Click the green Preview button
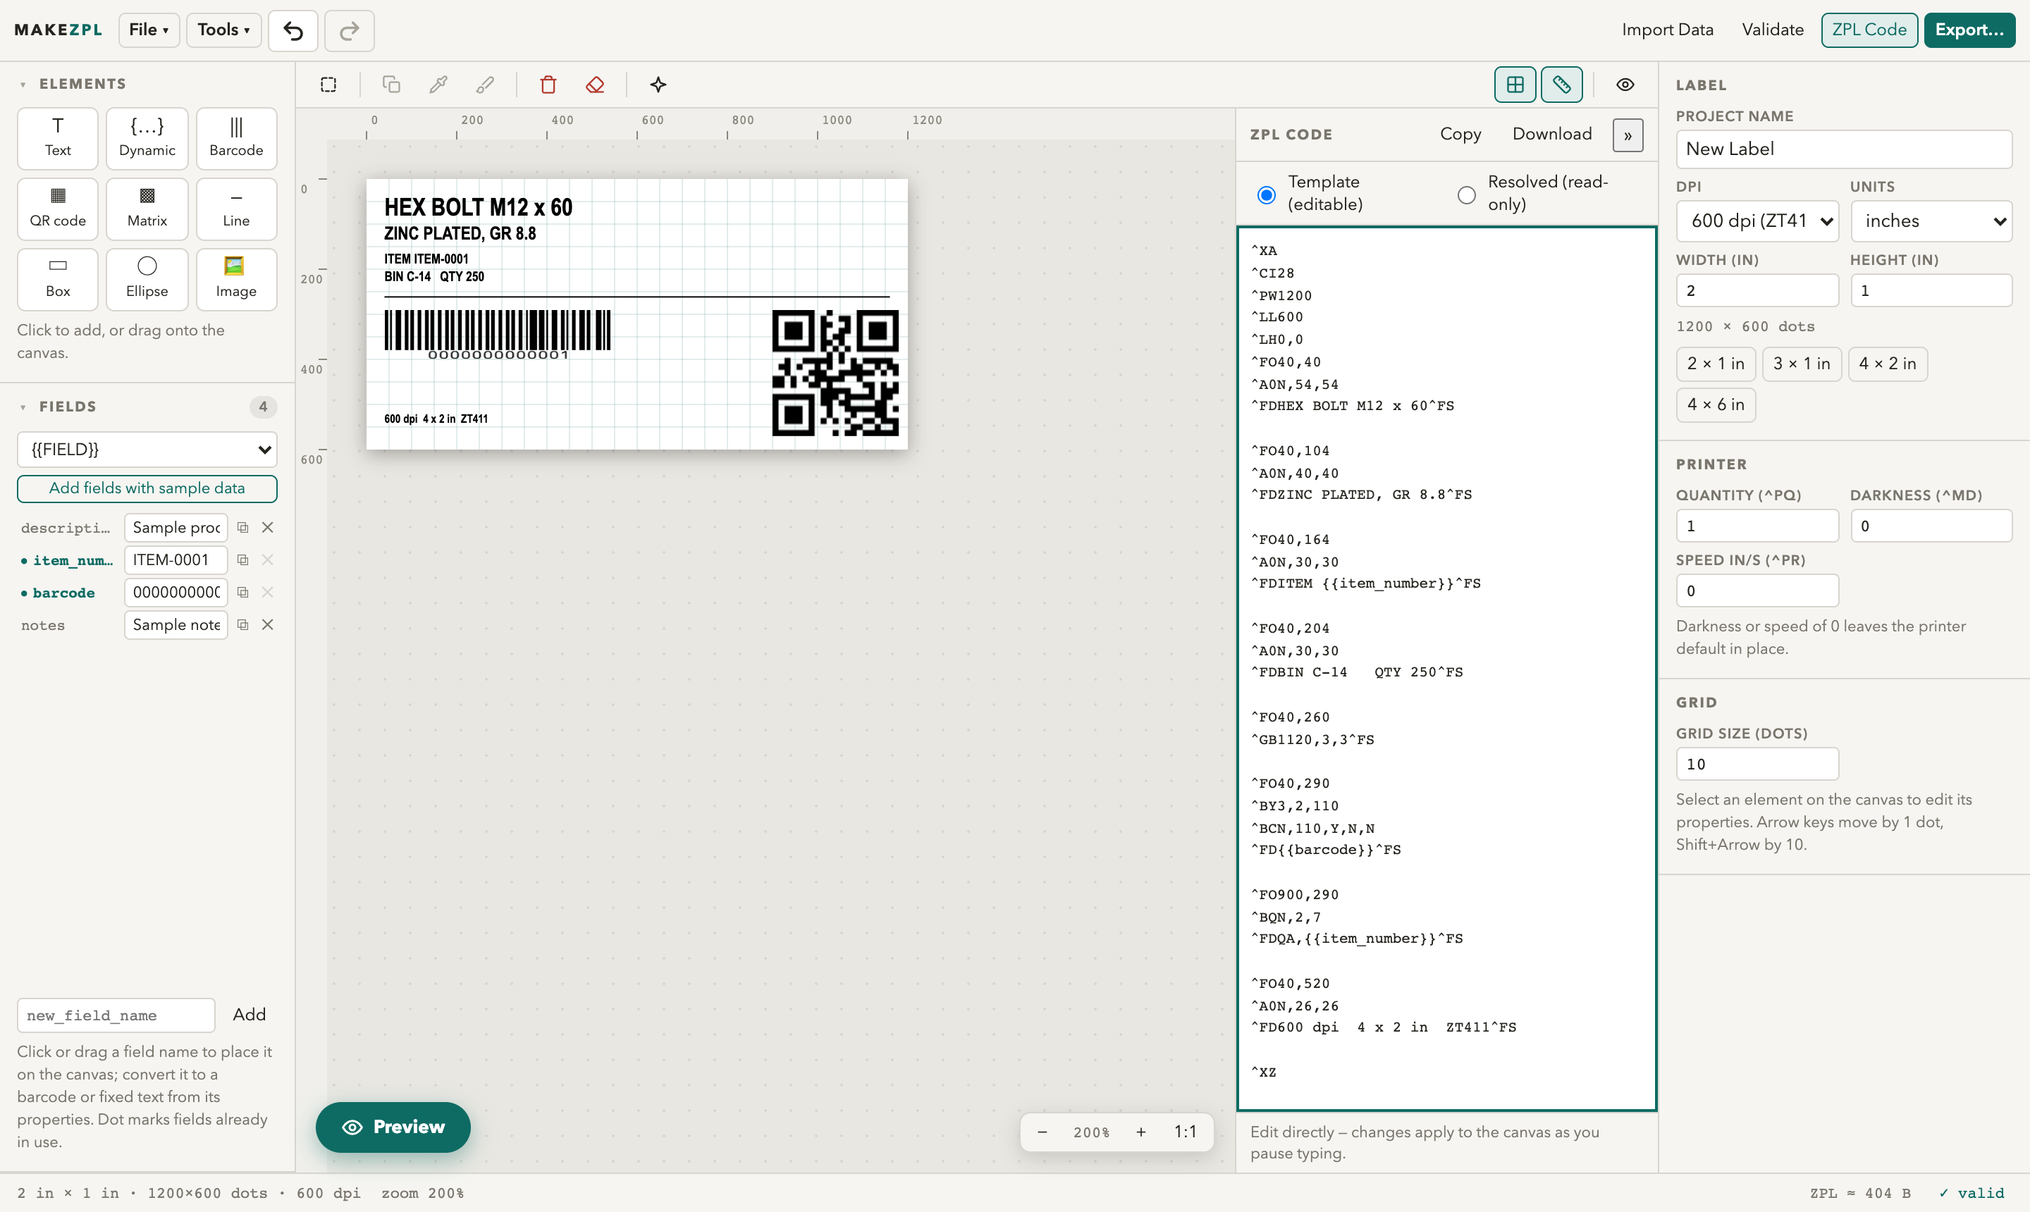 pos(393,1127)
